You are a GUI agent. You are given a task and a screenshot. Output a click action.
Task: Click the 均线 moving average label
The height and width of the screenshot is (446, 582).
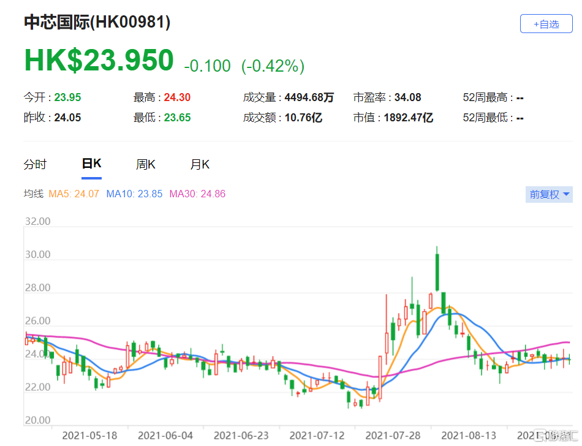[34, 194]
